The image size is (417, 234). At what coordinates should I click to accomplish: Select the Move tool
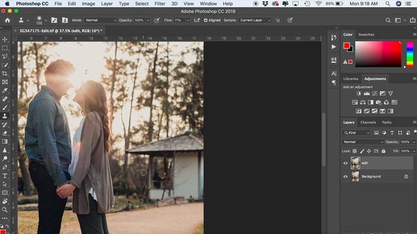pyautogui.click(x=5, y=40)
